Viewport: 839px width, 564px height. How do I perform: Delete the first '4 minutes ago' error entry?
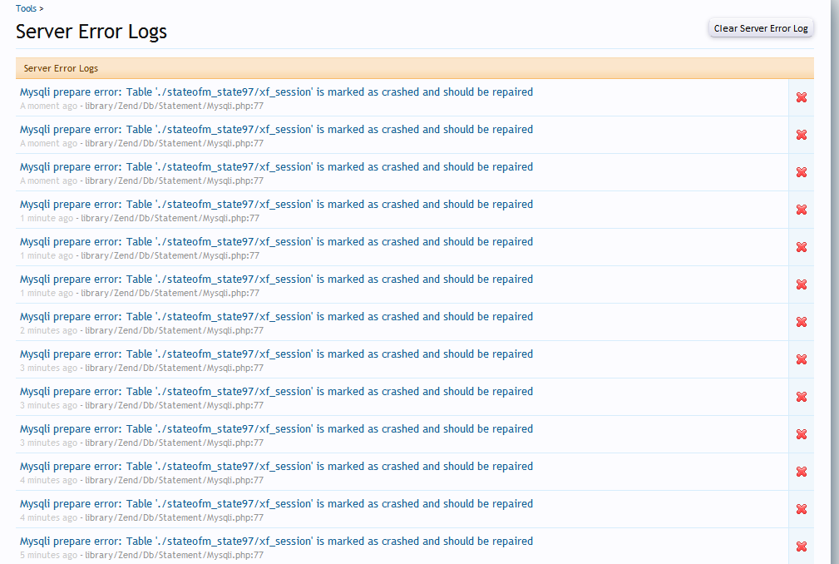(x=801, y=472)
